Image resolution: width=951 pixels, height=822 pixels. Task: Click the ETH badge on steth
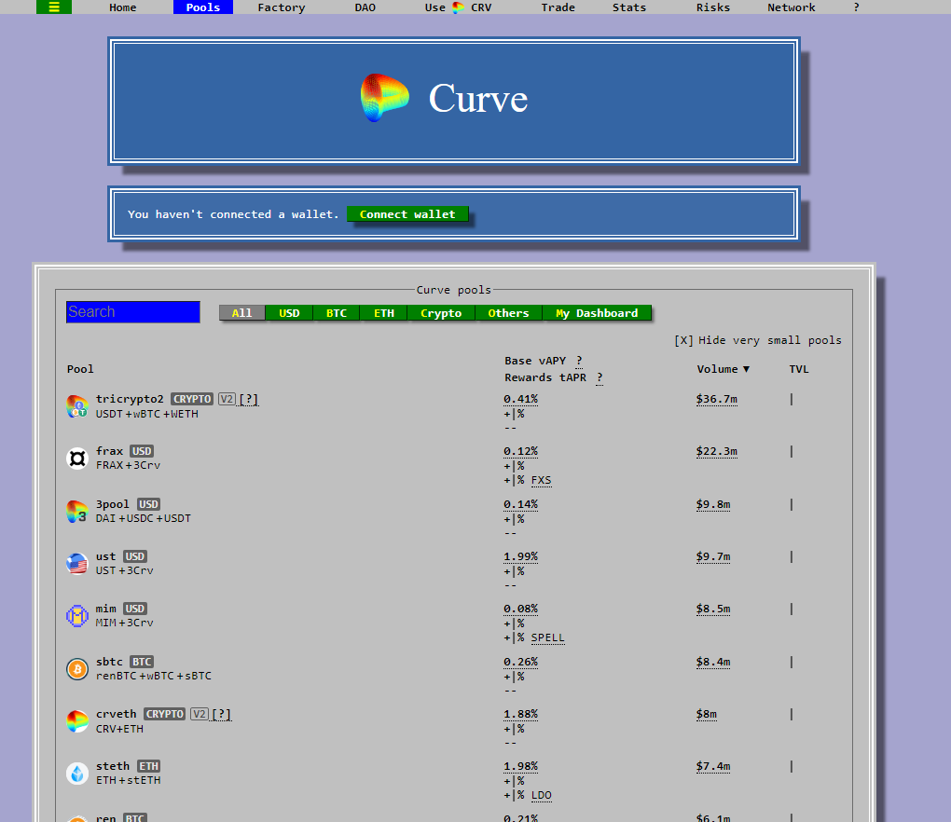[x=148, y=766]
